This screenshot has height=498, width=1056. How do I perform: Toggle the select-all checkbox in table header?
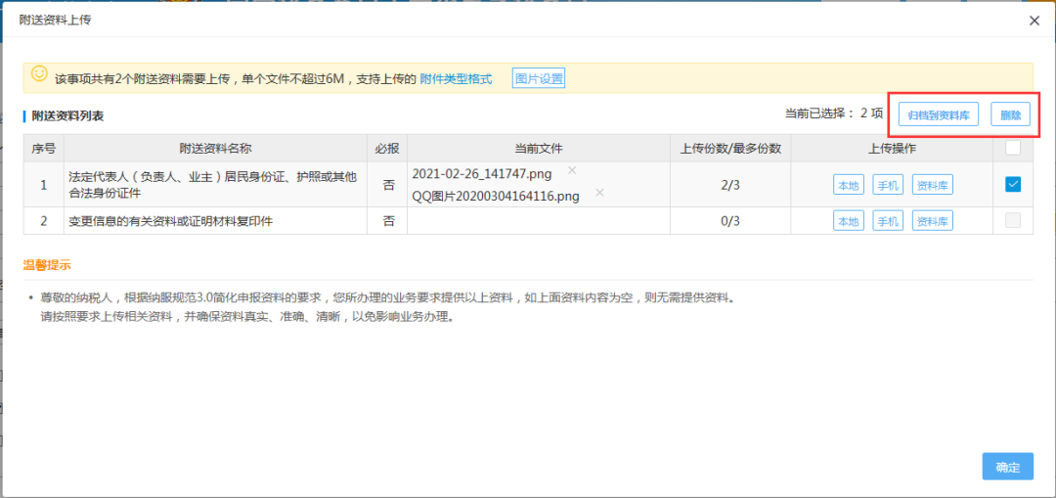click(x=1013, y=148)
